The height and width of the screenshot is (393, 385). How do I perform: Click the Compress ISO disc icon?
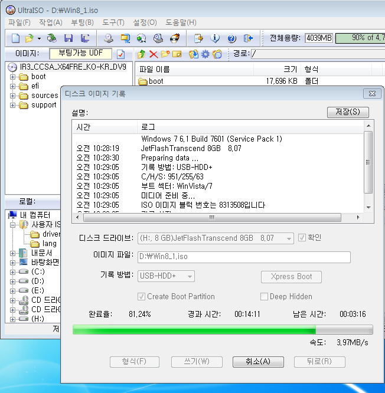(x=142, y=38)
